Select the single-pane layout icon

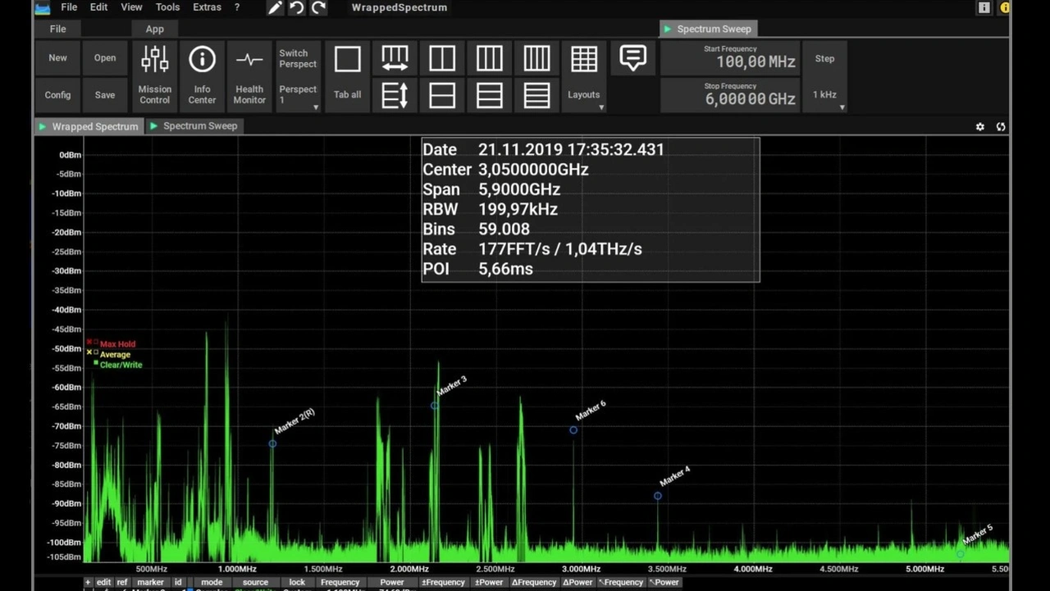347,59
